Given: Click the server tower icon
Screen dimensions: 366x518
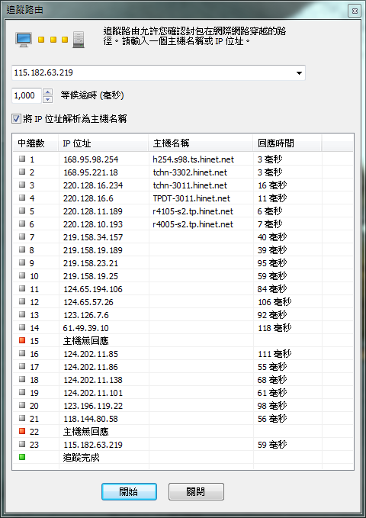Looking at the screenshot, I should (79, 40).
